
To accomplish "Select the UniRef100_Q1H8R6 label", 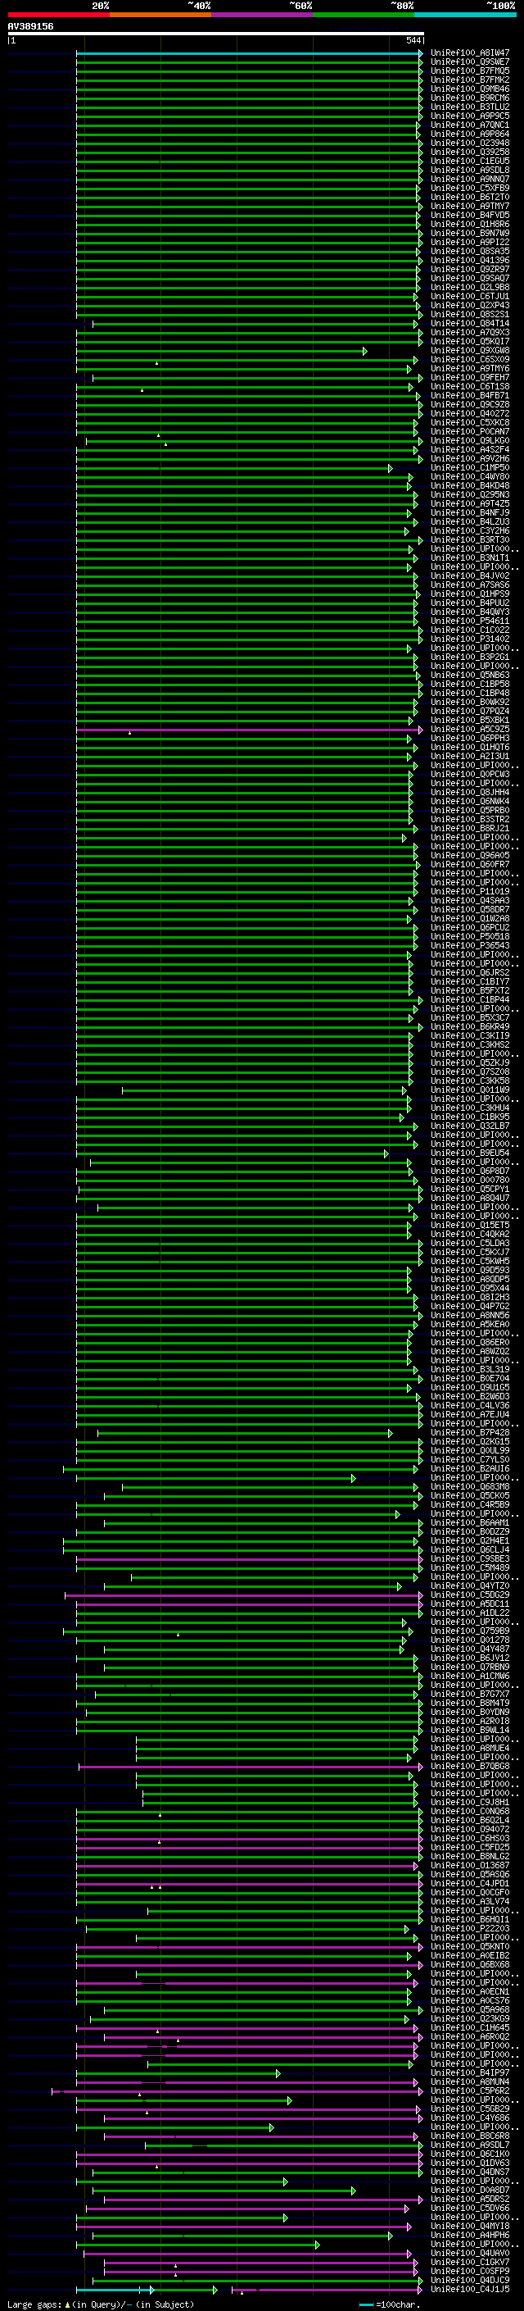I will click(470, 225).
